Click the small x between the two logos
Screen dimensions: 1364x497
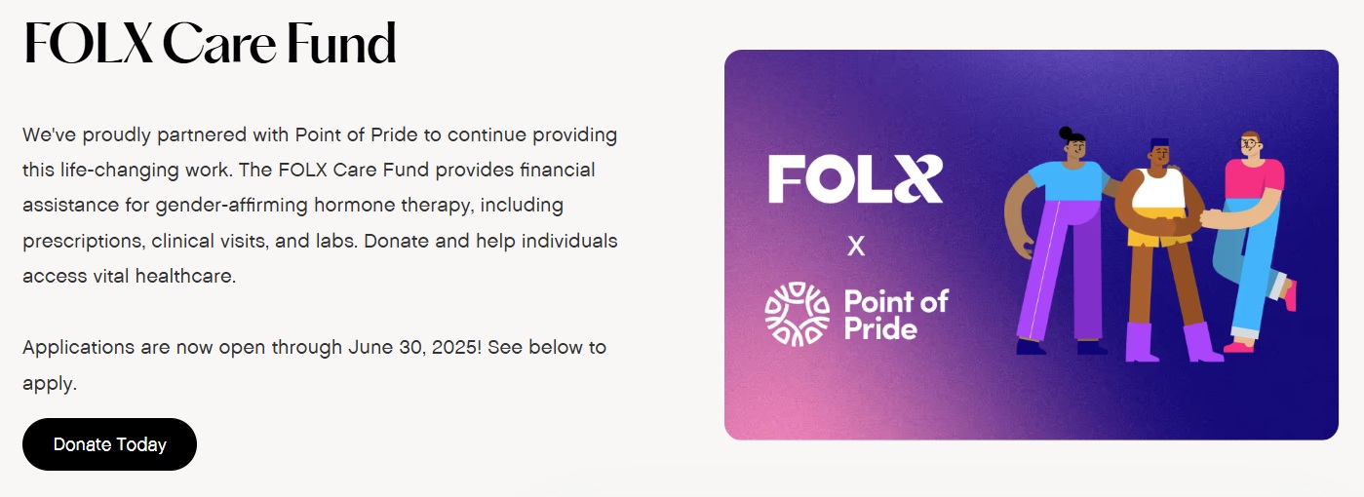coord(856,247)
